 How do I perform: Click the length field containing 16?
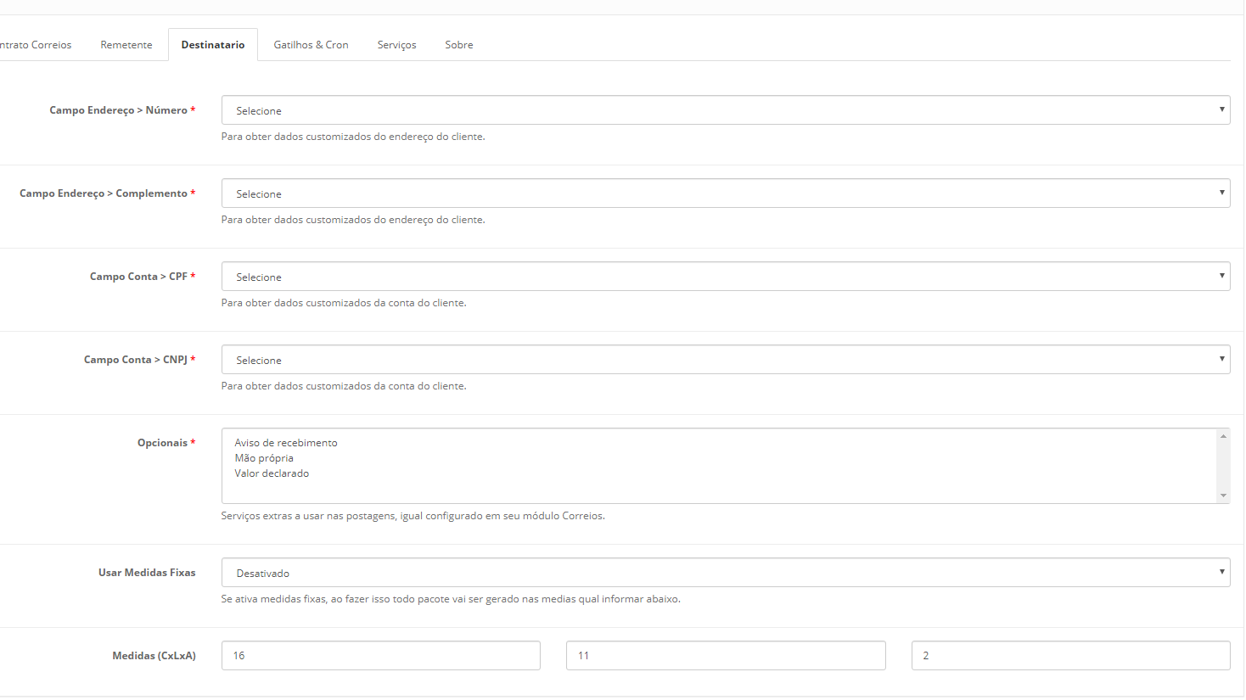coord(380,656)
